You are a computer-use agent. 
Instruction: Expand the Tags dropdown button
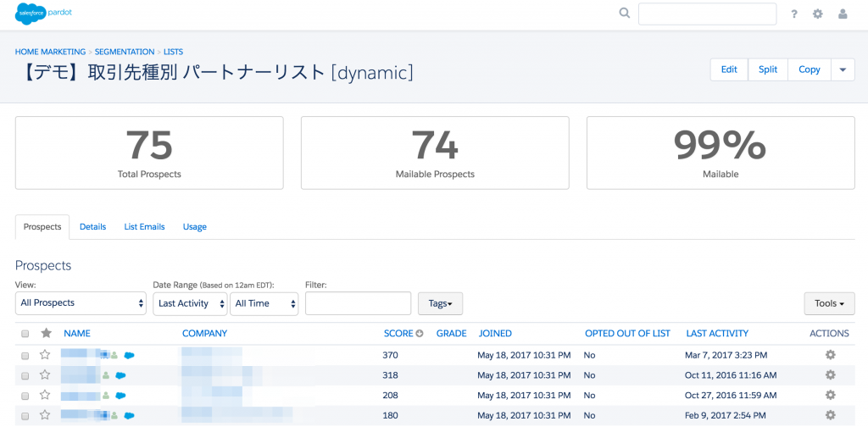440,303
